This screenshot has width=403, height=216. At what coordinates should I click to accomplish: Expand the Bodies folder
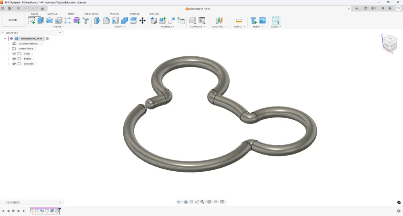pyautogui.click(x=9, y=59)
